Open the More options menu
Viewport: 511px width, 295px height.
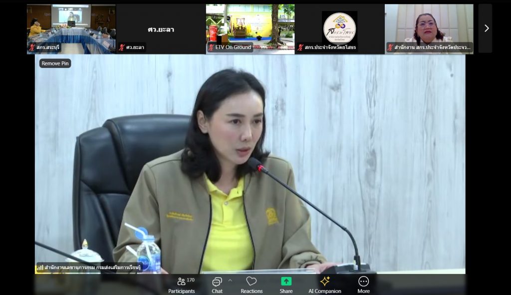(x=364, y=285)
